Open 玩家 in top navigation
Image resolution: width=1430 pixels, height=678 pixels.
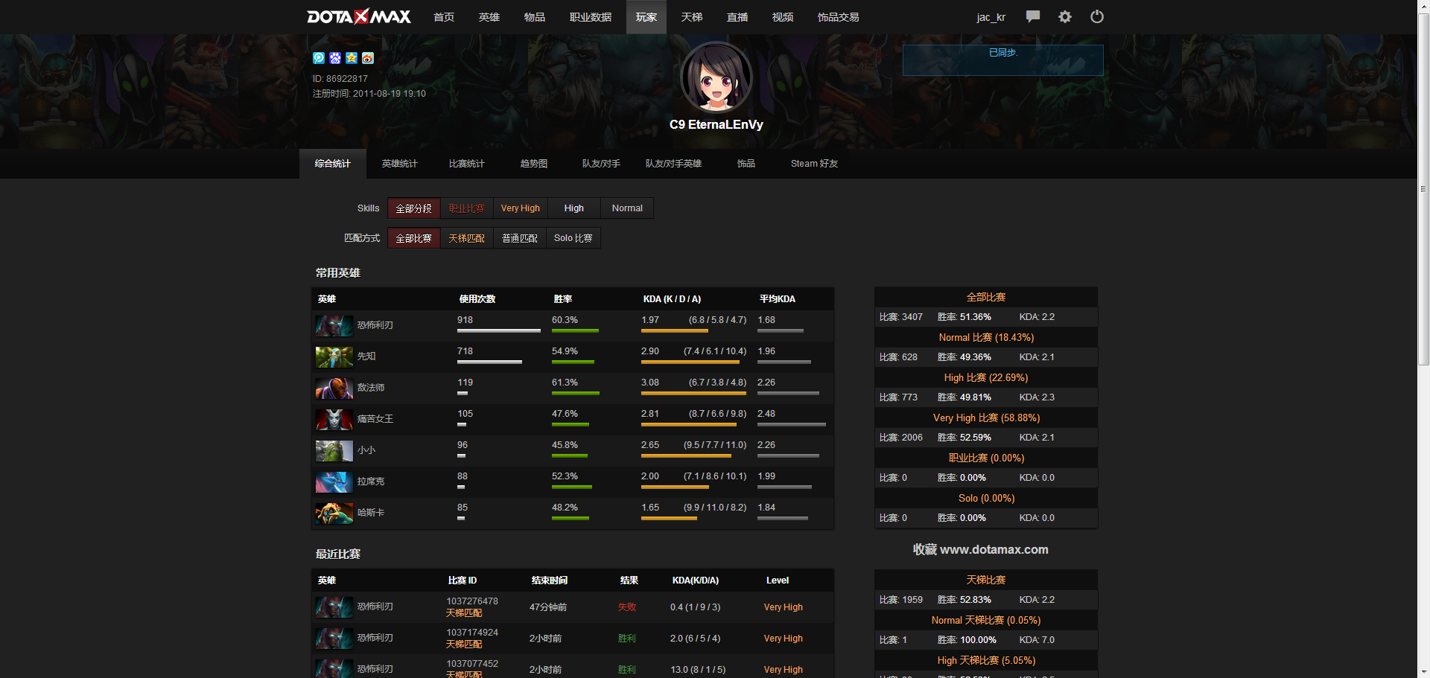pyautogui.click(x=646, y=17)
